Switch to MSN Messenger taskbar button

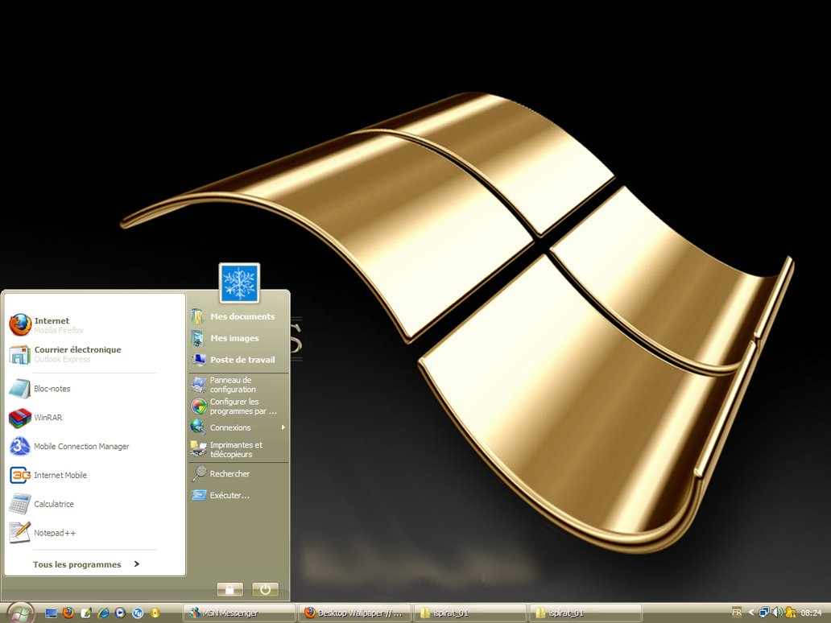pyautogui.click(x=239, y=613)
